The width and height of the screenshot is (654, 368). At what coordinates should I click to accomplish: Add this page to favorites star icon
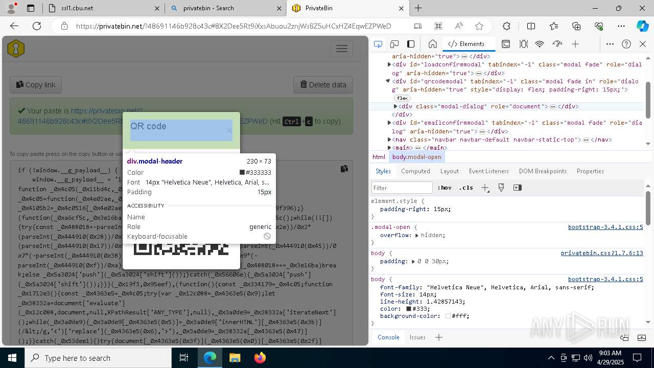tap(479, 26)
